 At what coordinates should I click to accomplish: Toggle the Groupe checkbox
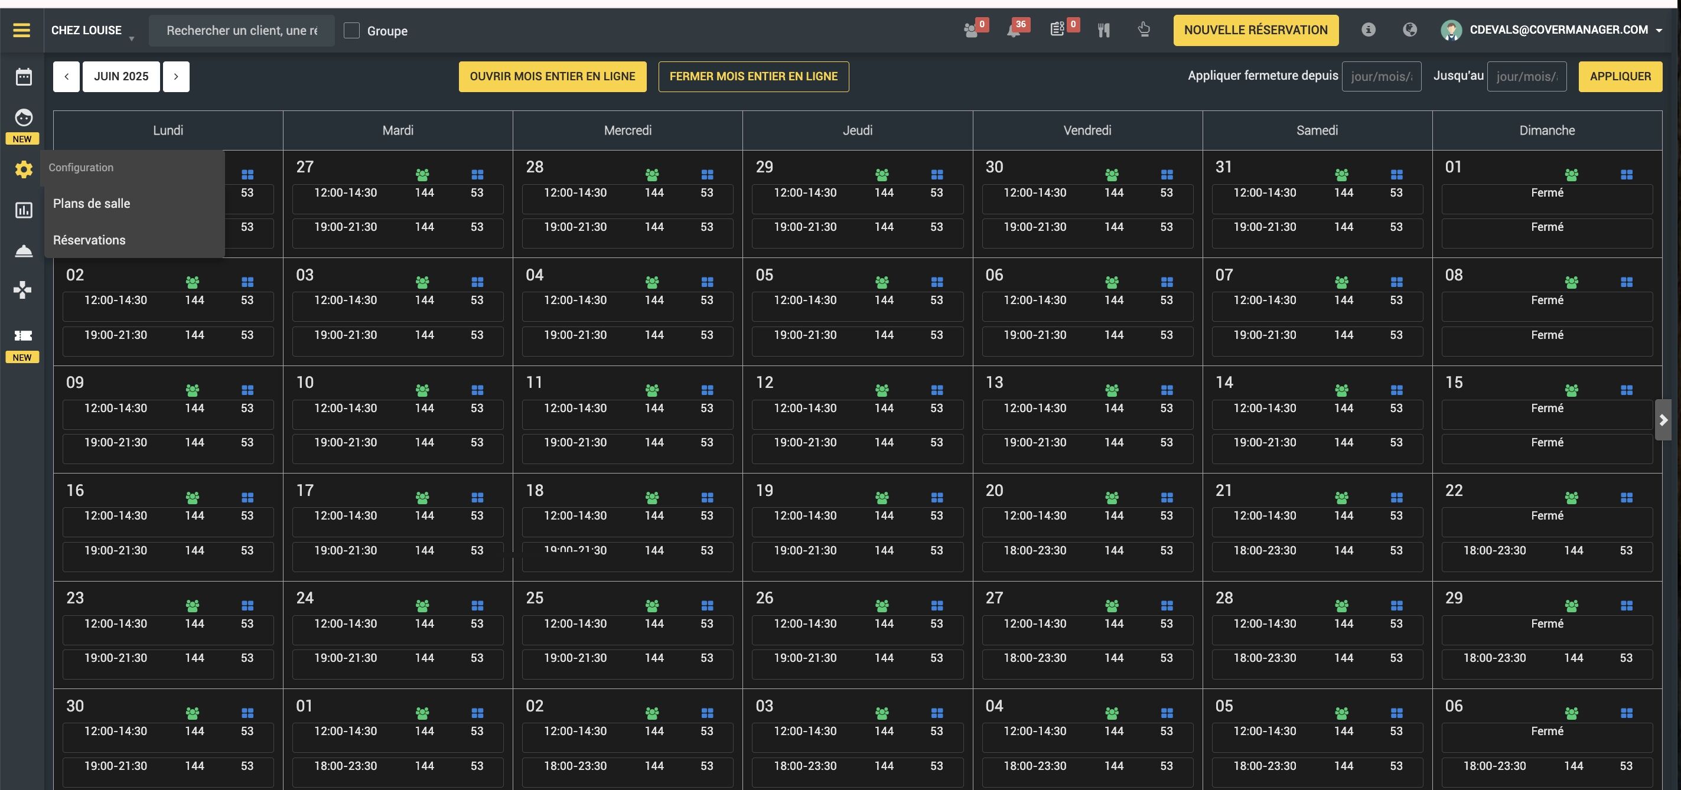[351, 31]
